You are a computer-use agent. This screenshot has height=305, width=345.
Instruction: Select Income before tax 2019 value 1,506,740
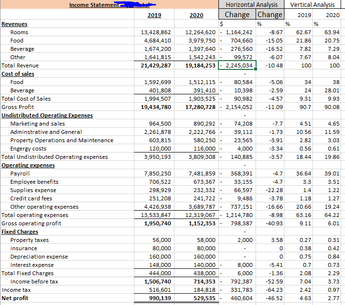(x=157, y=282)
